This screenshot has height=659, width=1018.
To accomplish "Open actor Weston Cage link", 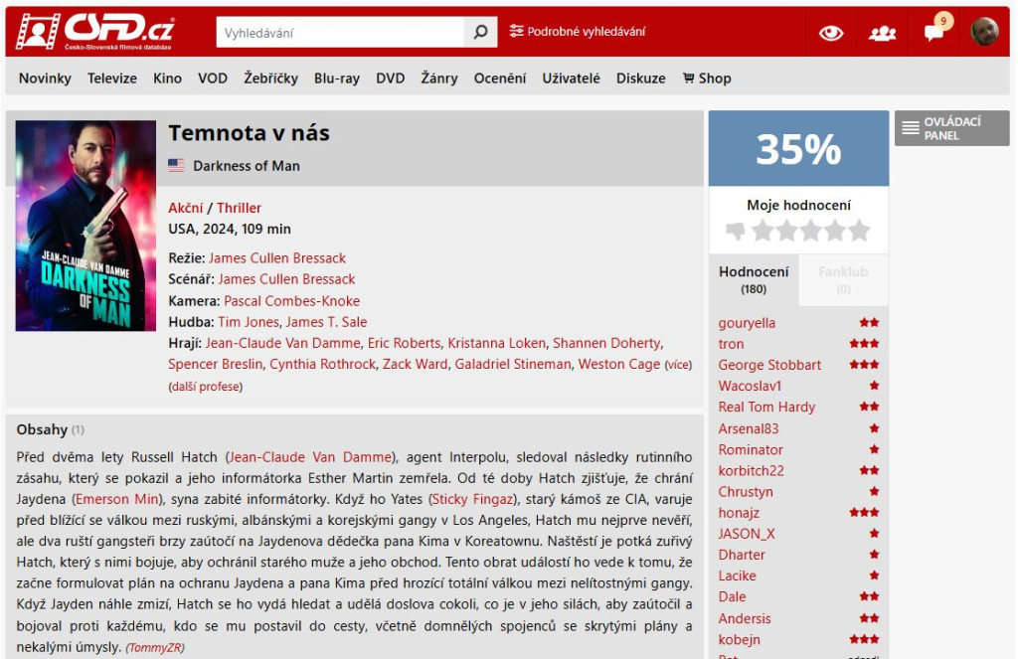I will click(619, 364).
